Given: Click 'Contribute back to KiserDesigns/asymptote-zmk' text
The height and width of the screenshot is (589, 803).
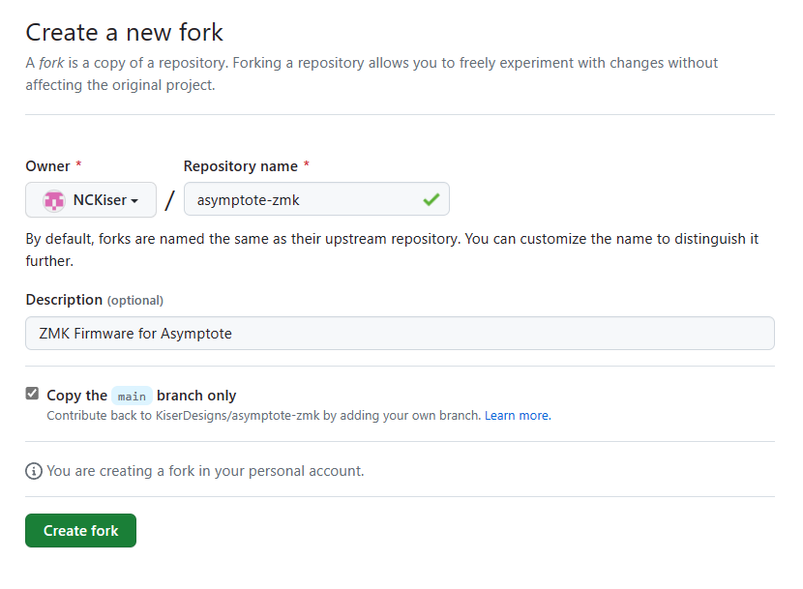Looking at the screenshot, I should pyautogui.click(x=264, y=415).
